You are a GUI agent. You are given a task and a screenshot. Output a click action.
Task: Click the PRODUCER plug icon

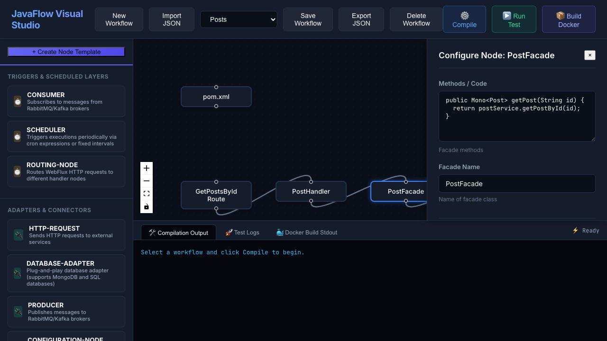click(x=18, y=312)
